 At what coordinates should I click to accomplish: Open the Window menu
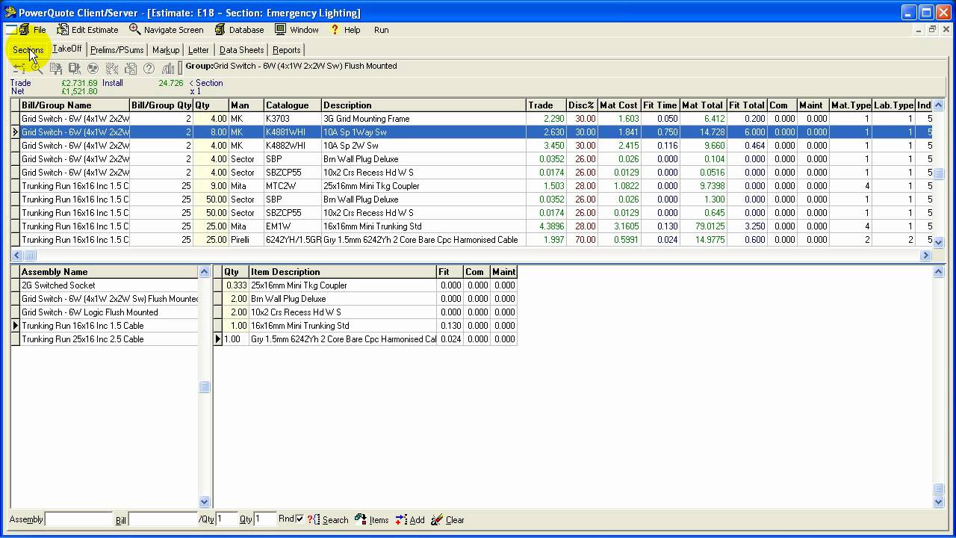click(297, 30)
